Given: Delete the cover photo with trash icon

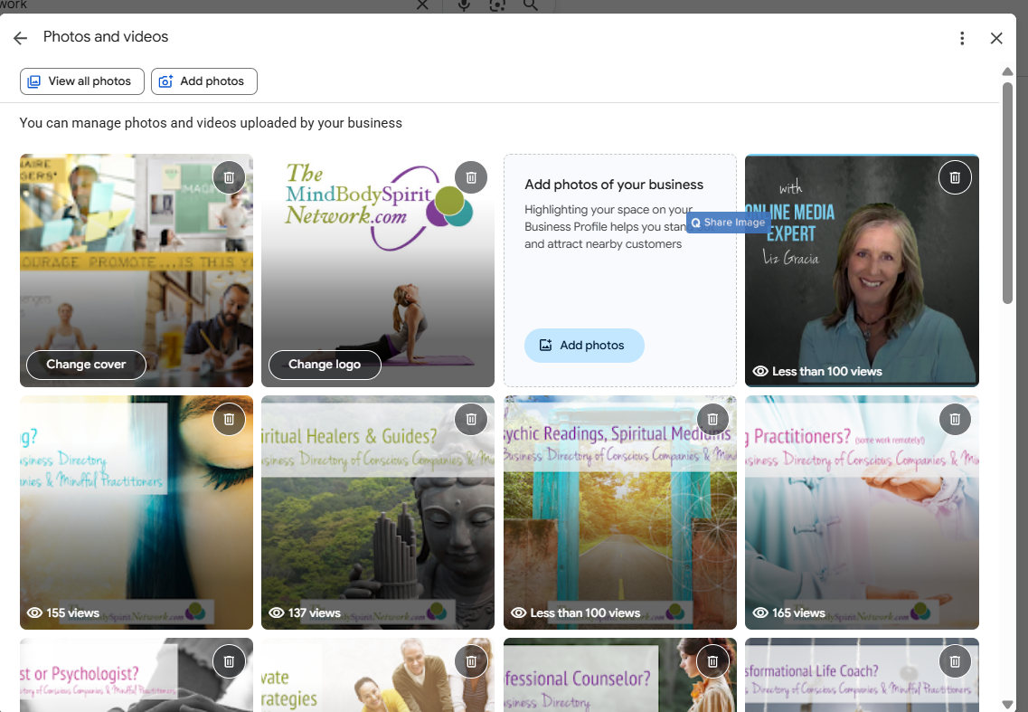Looking at the screenshot, I should (229, 177).
